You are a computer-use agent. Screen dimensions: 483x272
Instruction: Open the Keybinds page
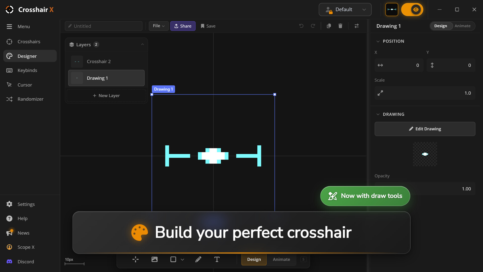[30, 70]
